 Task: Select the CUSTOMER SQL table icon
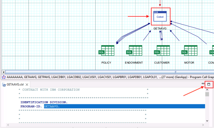(x=162, y=50)
